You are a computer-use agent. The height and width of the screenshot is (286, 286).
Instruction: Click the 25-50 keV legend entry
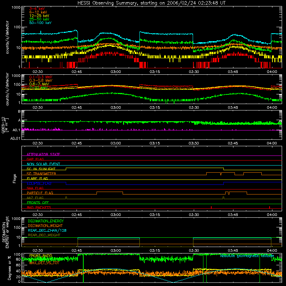[x=39, y=19]
